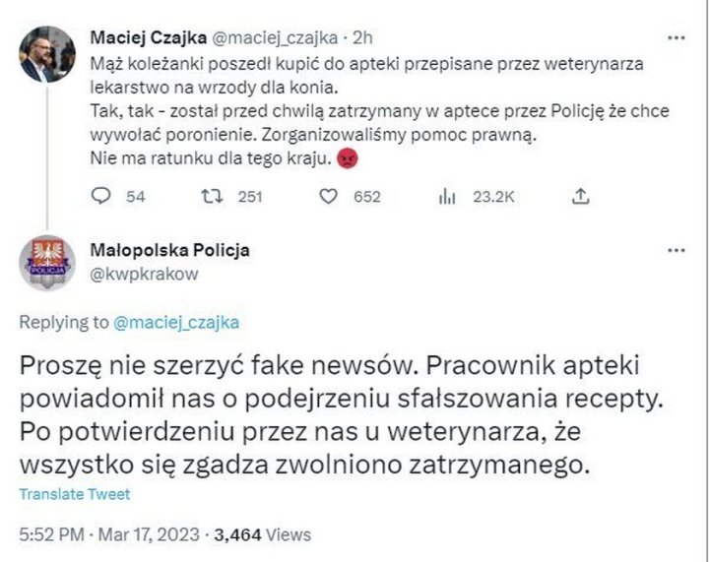Click the share icon on Czajka's tweet
The width and height of the screenshot is (709, 562).
(581, 197)
